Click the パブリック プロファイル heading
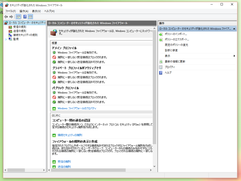The image size is (241, 181). 65,88
